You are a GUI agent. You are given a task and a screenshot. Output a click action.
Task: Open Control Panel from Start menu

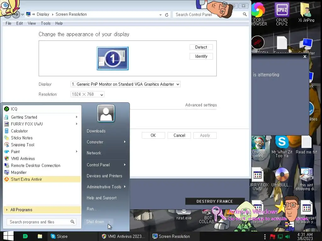coord(106,165)
